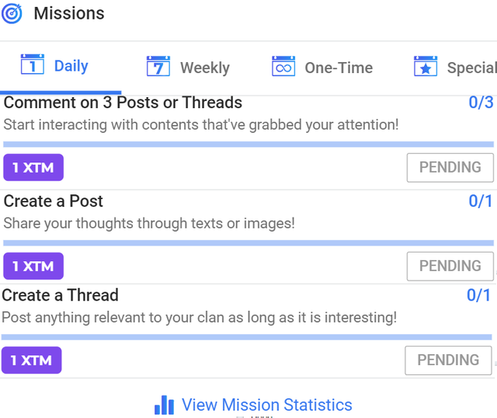Click PENDING button for Create a Thread
The image size is (497, 418).
pos(448,361)
